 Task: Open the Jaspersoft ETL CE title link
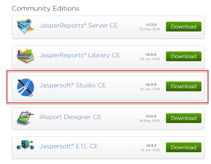tap(69, 146)
